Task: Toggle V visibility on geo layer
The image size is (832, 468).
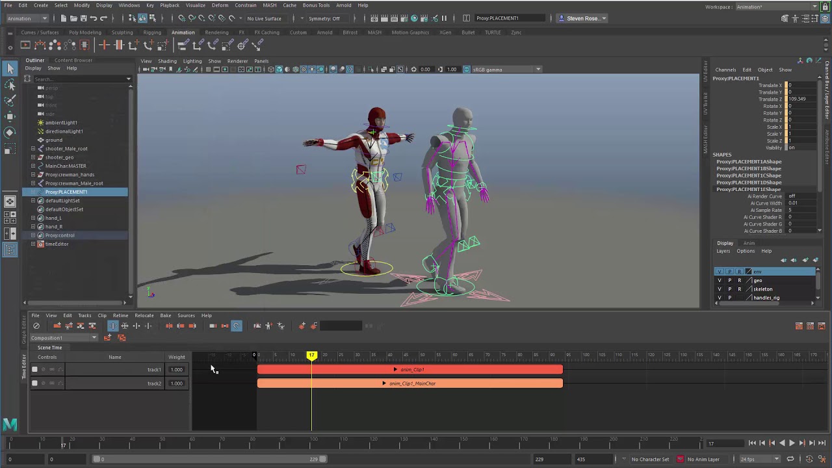Action: [x=719, y=280]
